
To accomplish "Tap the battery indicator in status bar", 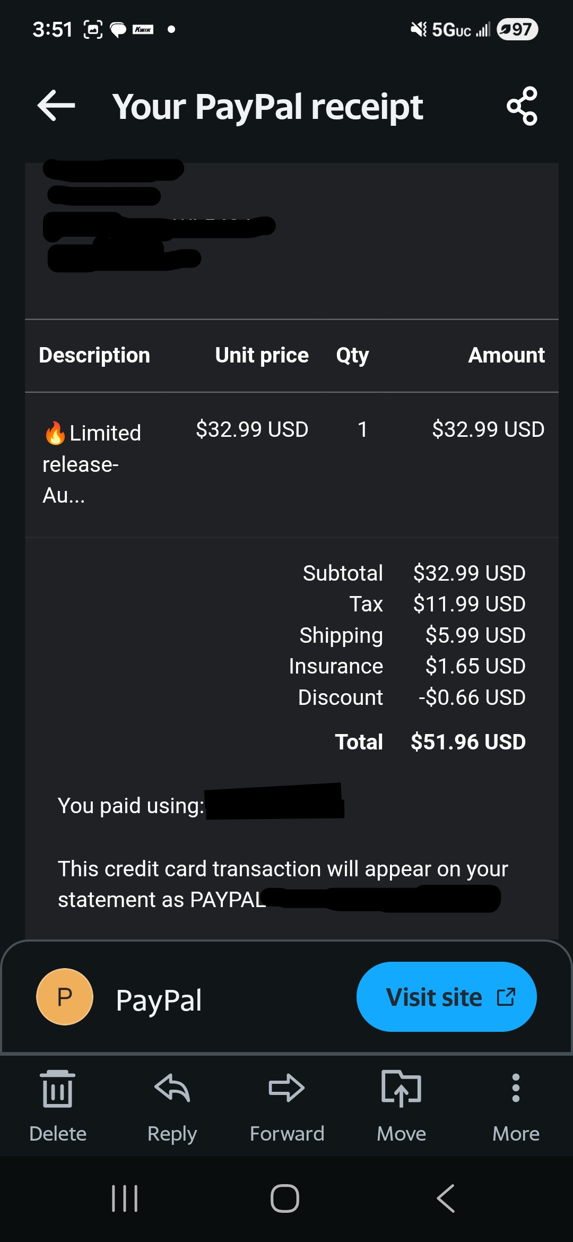I will [x=517, y=29].
